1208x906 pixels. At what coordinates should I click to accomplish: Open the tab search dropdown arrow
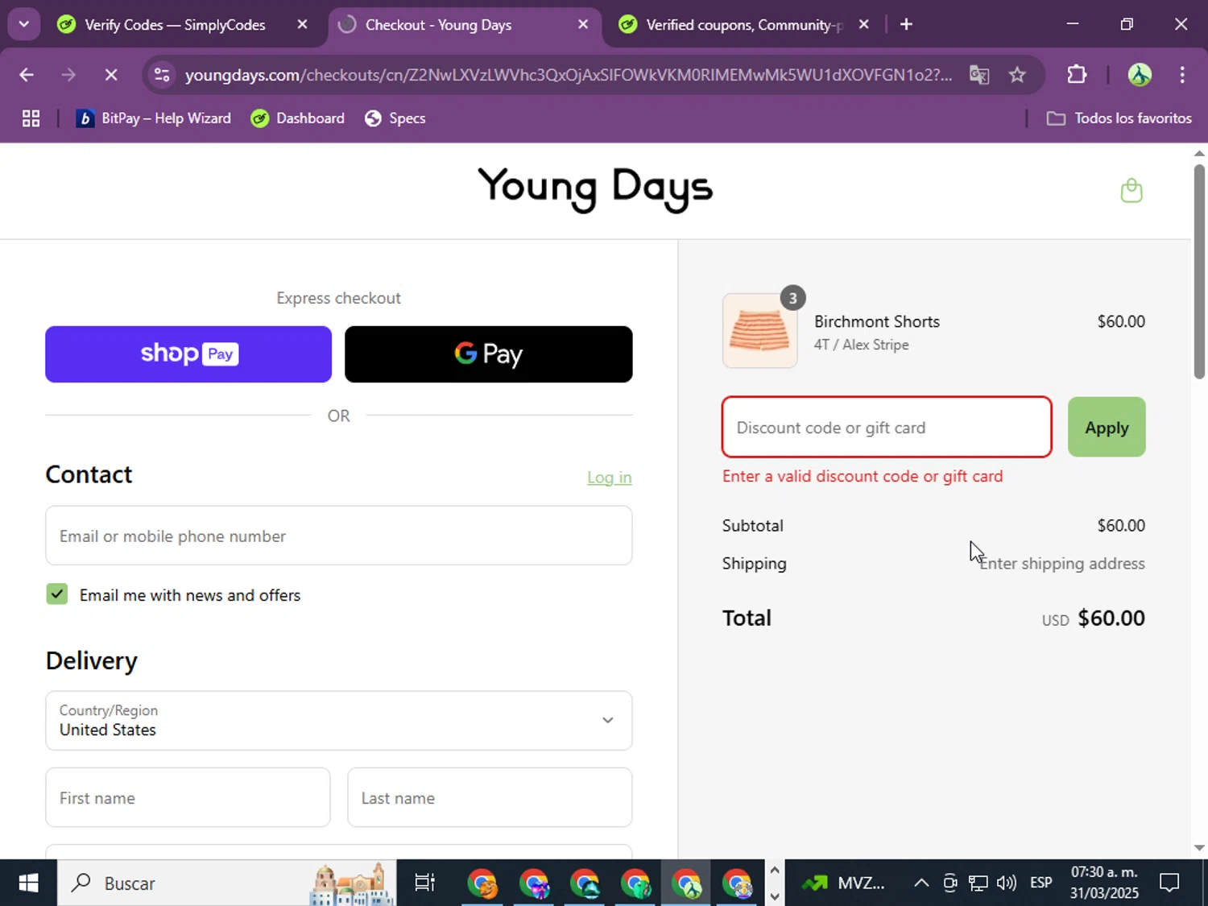pyautogui.click(x=23, y=24)
